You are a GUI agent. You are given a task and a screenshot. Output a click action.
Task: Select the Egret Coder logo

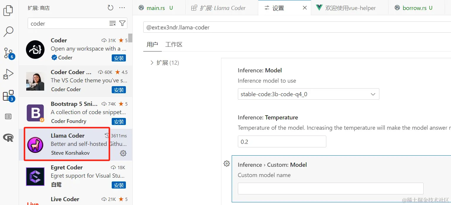pyautogui.click(x=35, y=176)
